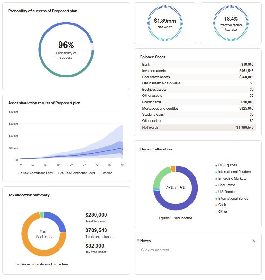
Task: Click the Current allocation section title
Action: pyautogui.click(x=156, y=149)
